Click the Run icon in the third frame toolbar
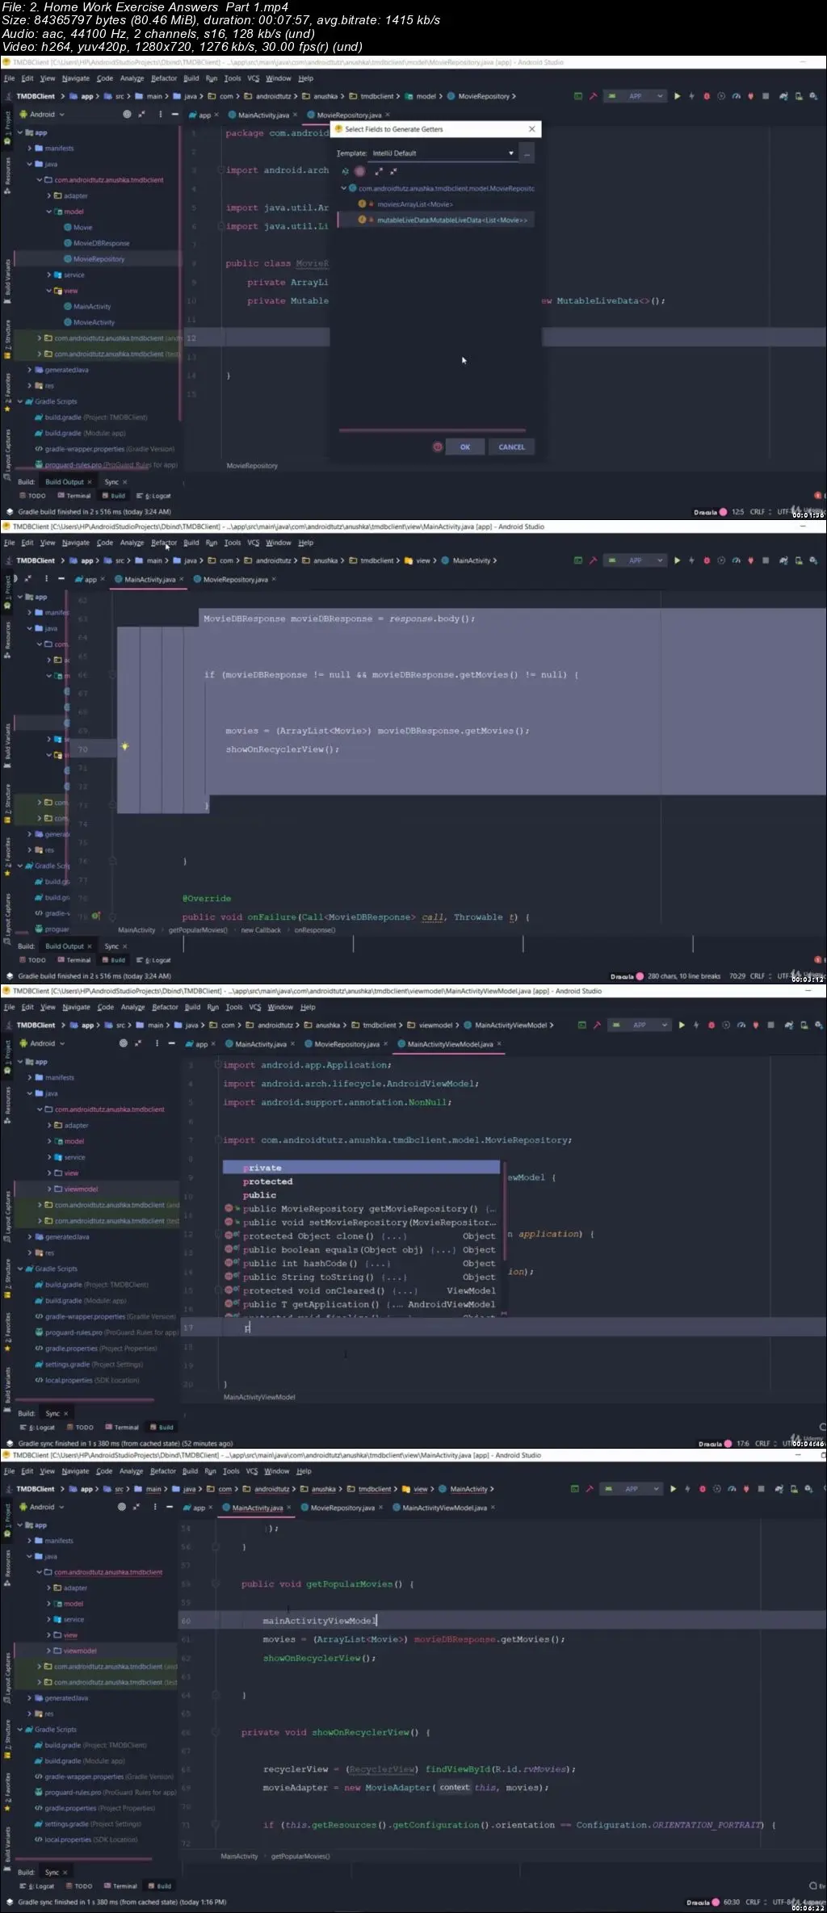The width and height of the screenshot is (827, 1913). 682,1025
